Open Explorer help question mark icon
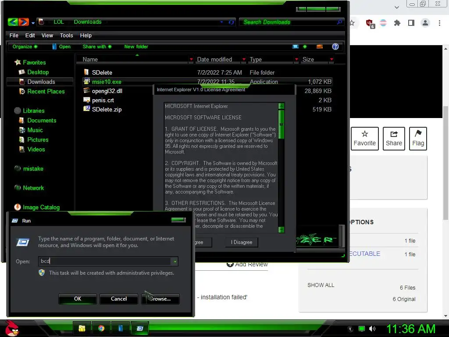 point(335,47)
